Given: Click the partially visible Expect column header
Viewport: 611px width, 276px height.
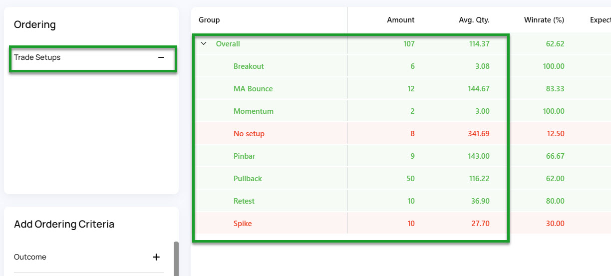Looking at the screenshot, I should (600, 20).
